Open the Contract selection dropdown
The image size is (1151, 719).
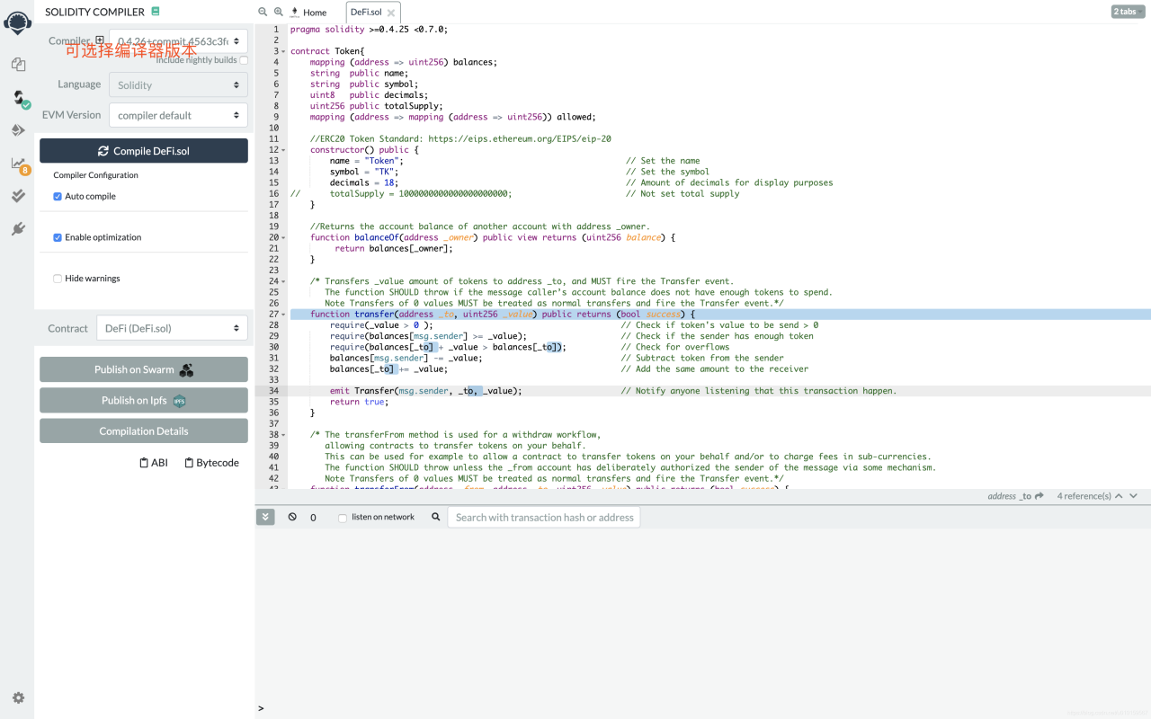tap(172, 328)
